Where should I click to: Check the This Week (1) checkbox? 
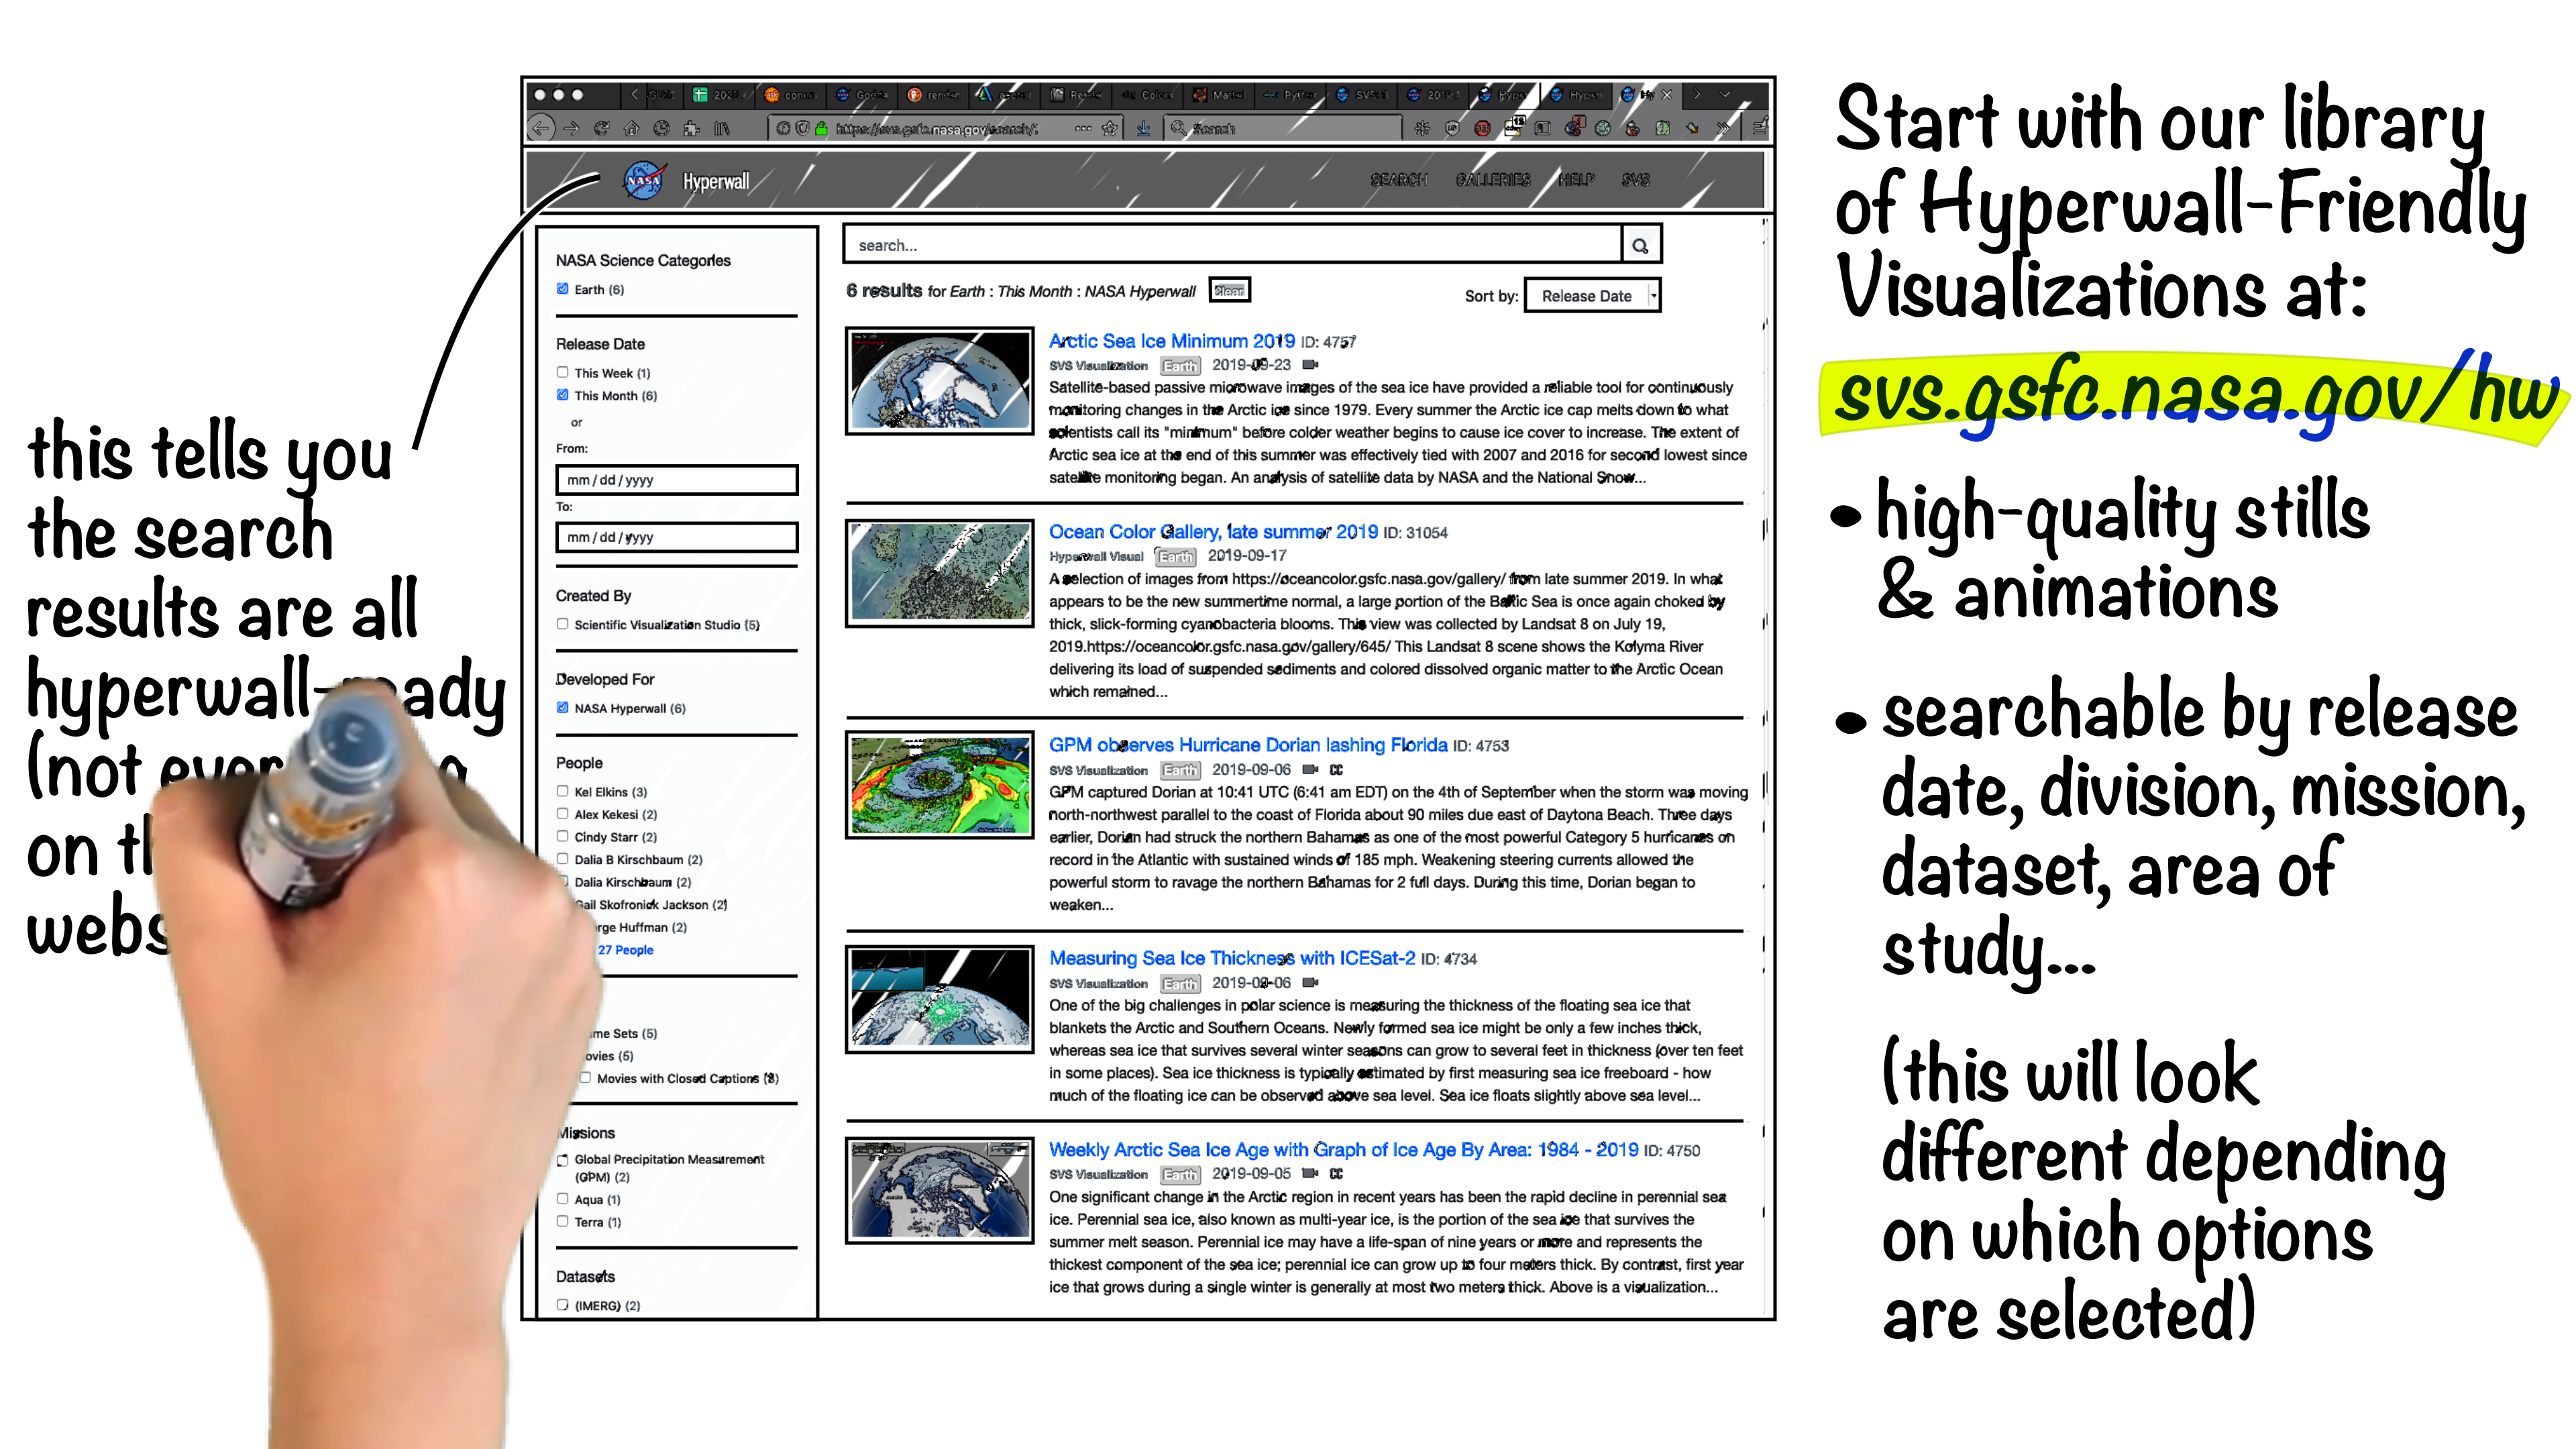(562, 372)
